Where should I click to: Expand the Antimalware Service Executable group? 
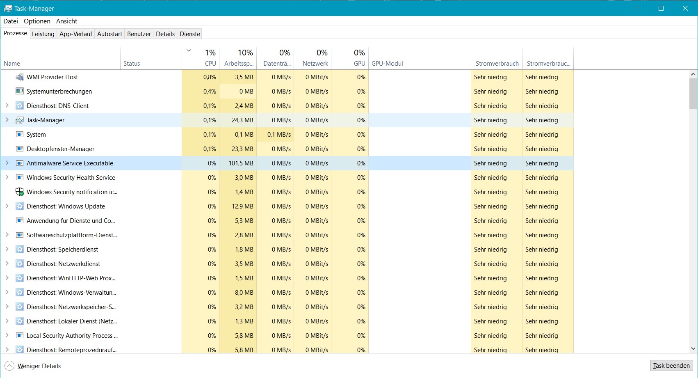coord(7,163)
